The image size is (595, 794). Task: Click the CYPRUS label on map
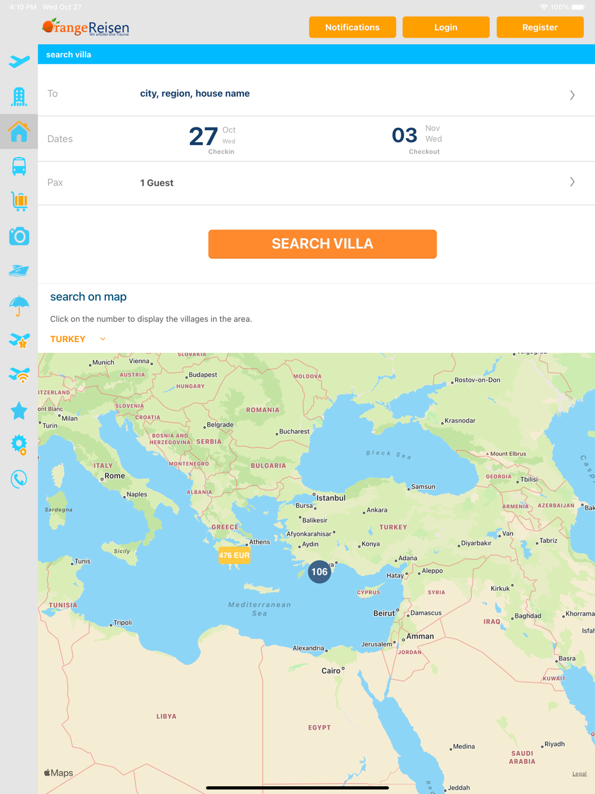[x=368, y=593]
